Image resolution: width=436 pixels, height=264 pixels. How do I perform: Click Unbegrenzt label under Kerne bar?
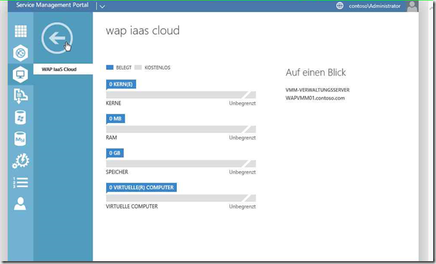tap(242, 103)
